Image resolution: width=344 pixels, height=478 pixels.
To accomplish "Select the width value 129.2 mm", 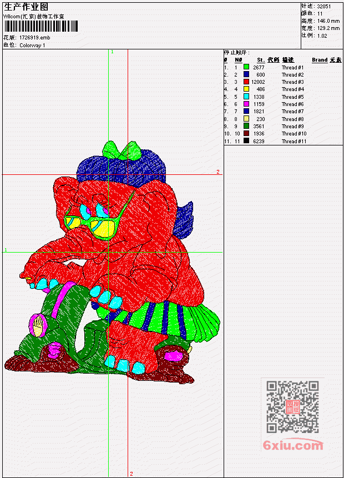I will coord(328,28).
